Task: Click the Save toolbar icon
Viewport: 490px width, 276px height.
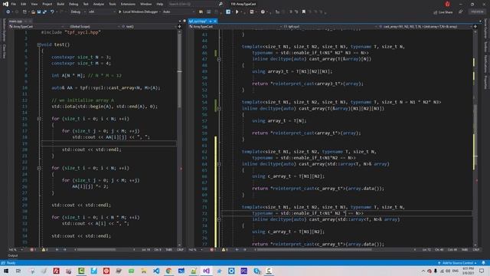Action: click(39, 12)
